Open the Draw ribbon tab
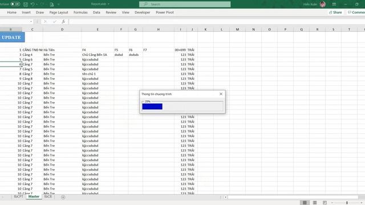 40,13
